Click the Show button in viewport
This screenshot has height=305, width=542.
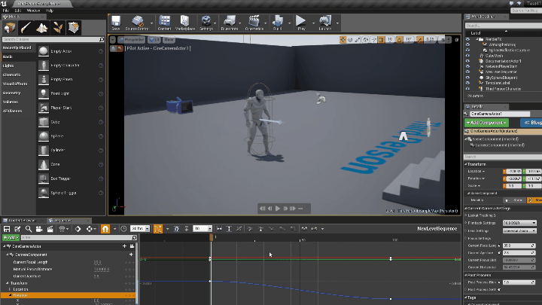(x=169, y=40)
